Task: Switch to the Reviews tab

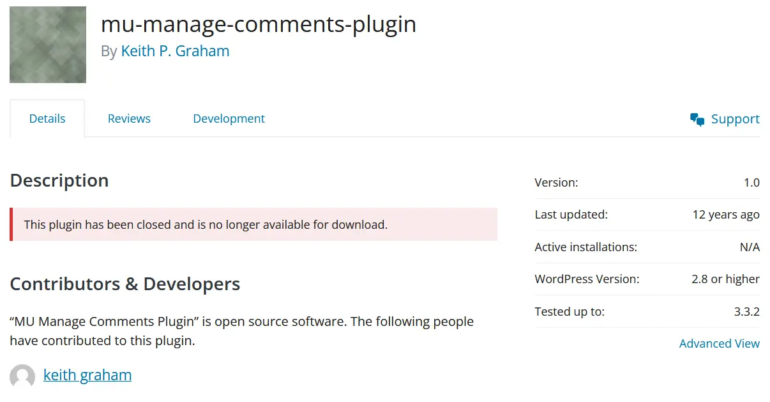Action: 129,119
